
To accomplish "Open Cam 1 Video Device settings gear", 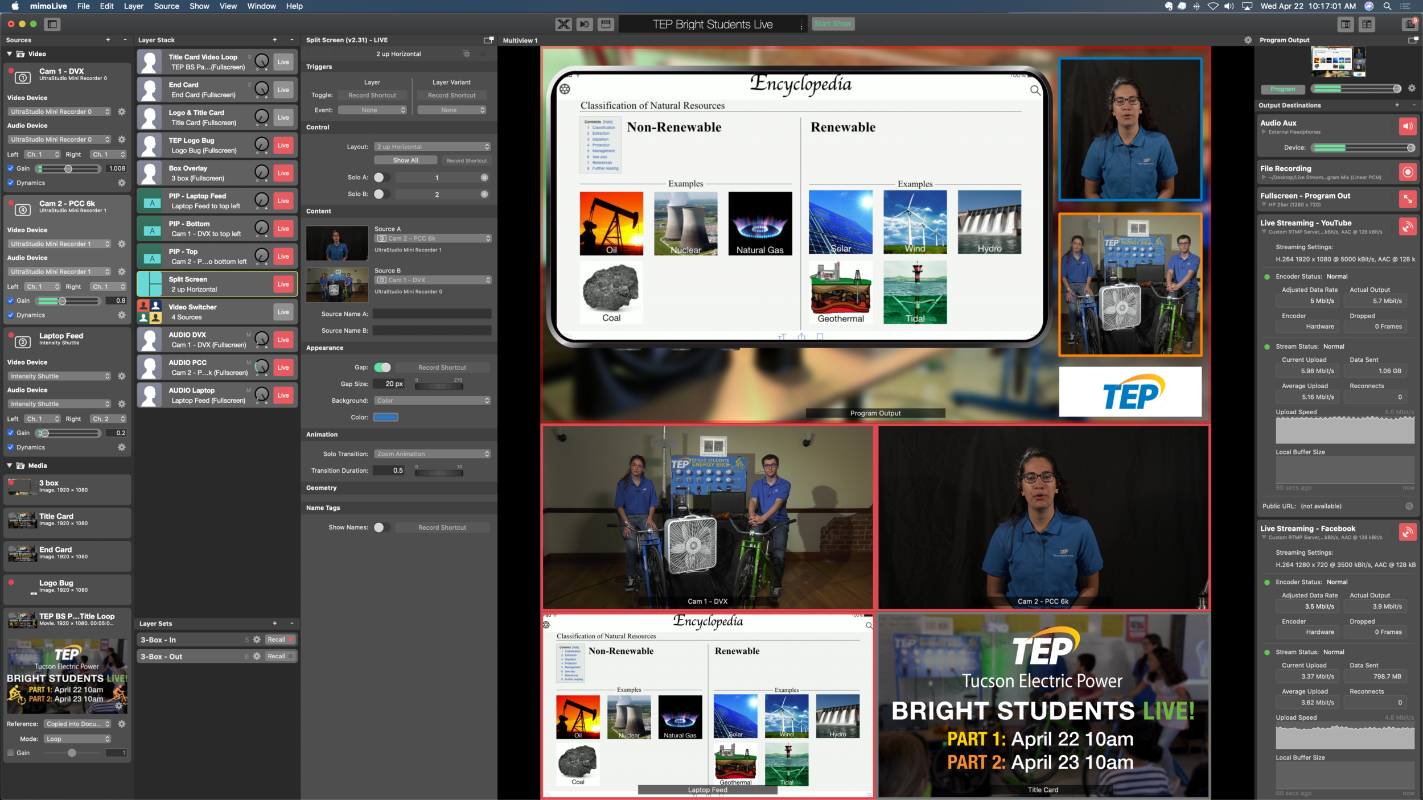I will tap(121, 112).
